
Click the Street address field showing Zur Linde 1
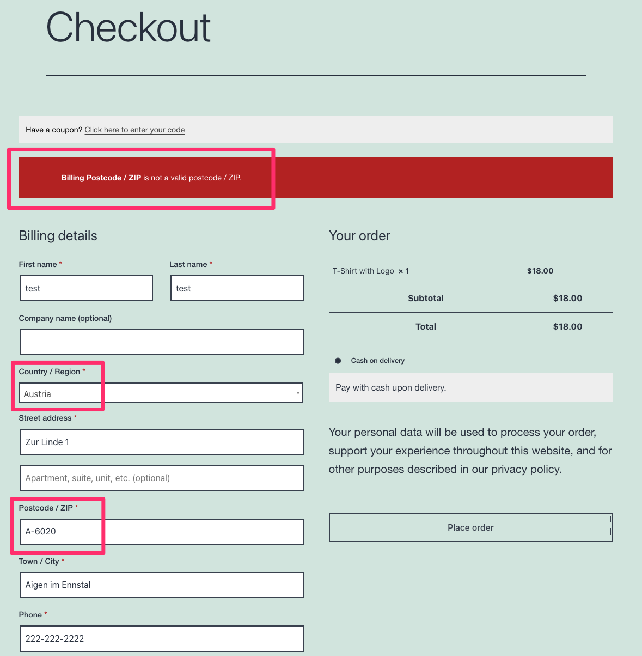pyautogui.click(x=161, y=442)
